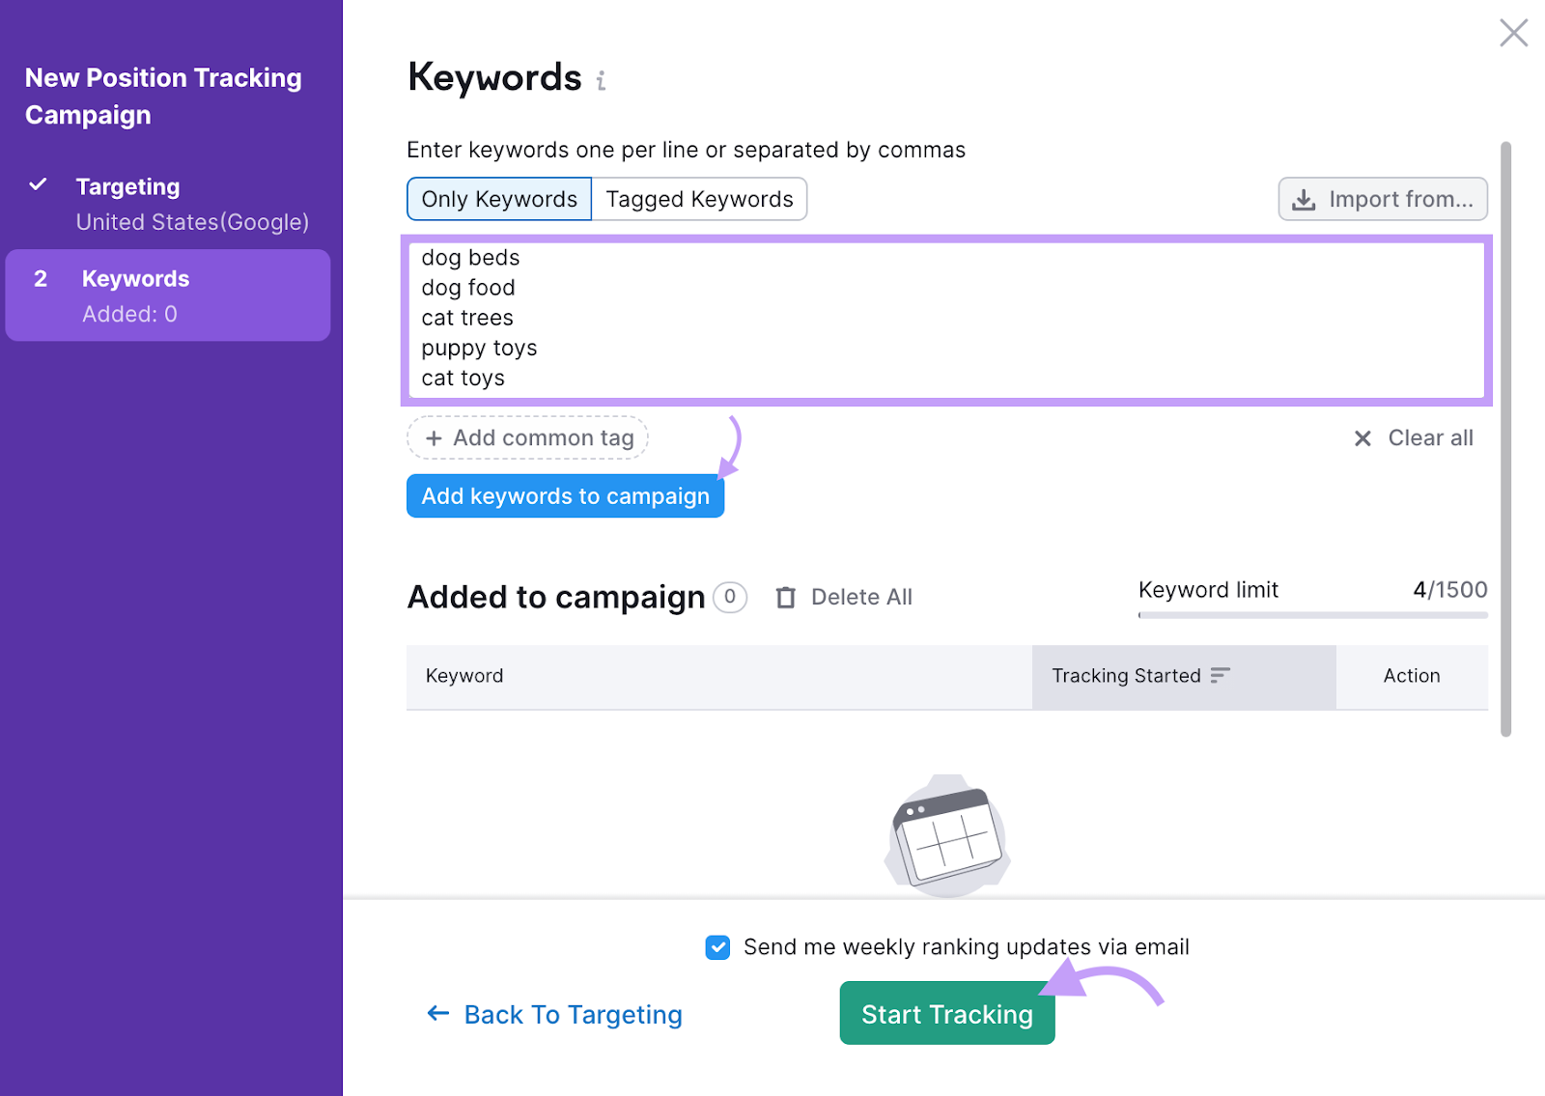The height and width of the screenshot is (1096, 1545).
Task: Click inside the keywords entry box
Action: pos(944,319)
